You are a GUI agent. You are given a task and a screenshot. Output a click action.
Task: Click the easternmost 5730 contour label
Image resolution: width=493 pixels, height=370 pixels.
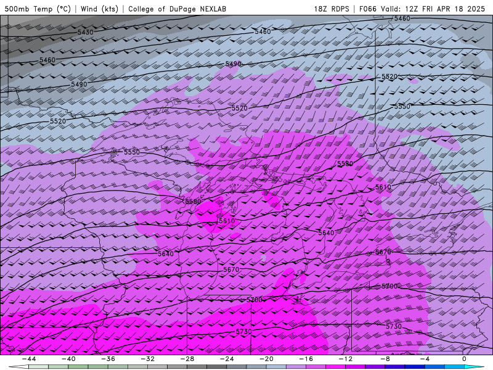[394, 327]
